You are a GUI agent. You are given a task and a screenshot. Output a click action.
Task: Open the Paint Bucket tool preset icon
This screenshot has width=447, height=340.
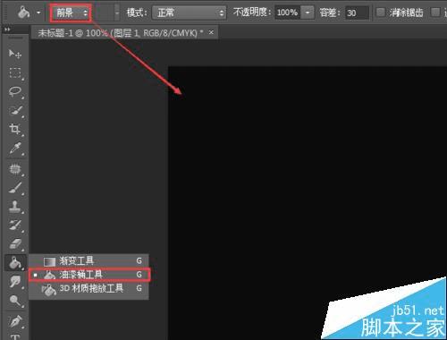coord(23,13)
